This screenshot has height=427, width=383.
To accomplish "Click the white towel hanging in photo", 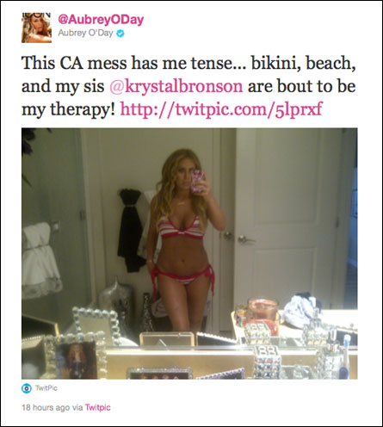I will coord(40,260).
